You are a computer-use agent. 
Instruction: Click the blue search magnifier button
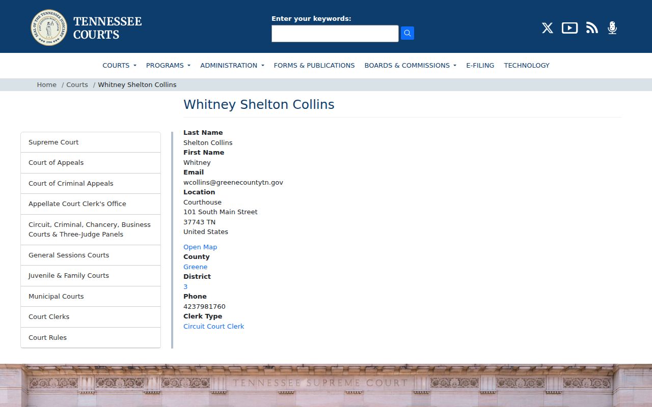pyautogui.click(x=407, y=33)
